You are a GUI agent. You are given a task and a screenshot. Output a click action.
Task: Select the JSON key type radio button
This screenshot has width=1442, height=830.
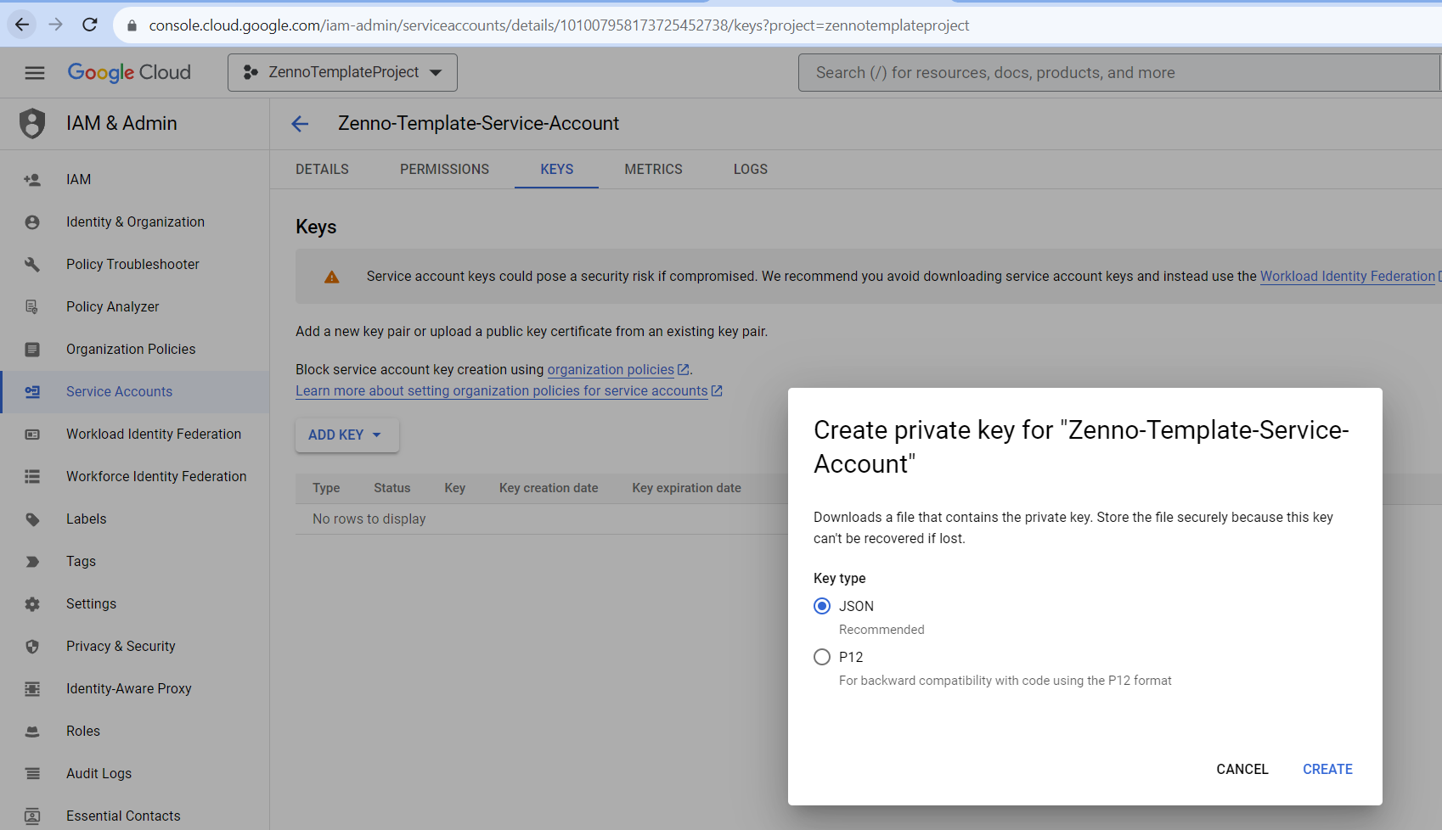pyautogui.click(x=822, y=606)
